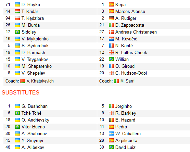Click substitute Tchê Tchê's name
190x152 pixels.
31,113
